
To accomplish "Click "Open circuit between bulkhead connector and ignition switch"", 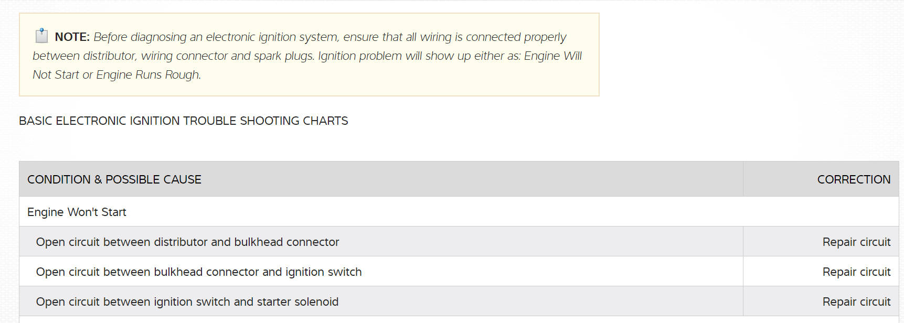I will pyautogui.click(x=199, y=272).
